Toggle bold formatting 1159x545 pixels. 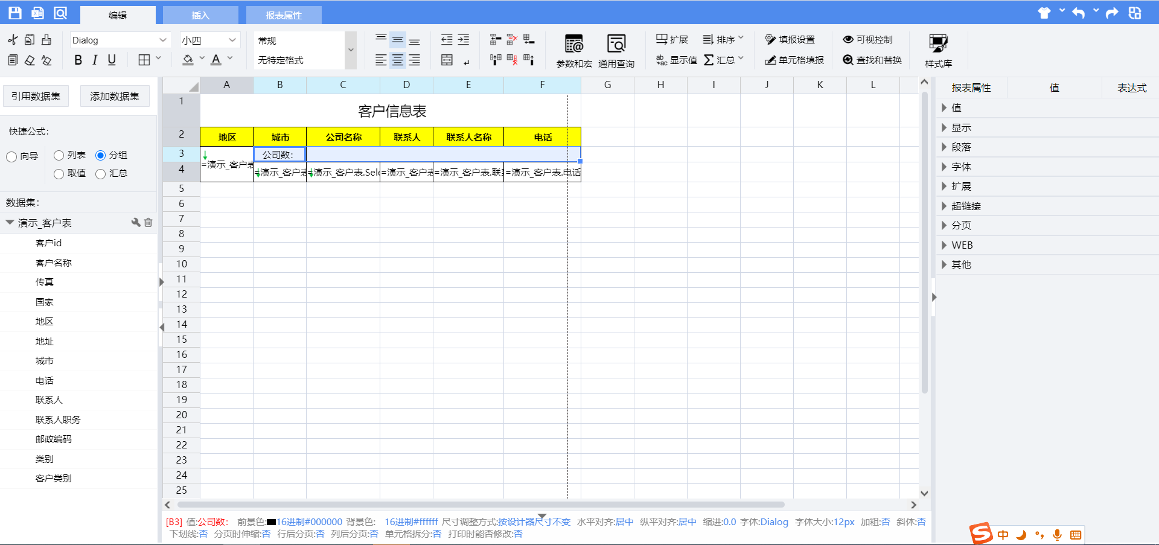(x=78, y=60)
